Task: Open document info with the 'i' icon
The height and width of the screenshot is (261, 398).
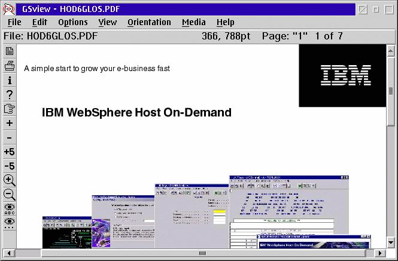Action: [x=10, y=80]
